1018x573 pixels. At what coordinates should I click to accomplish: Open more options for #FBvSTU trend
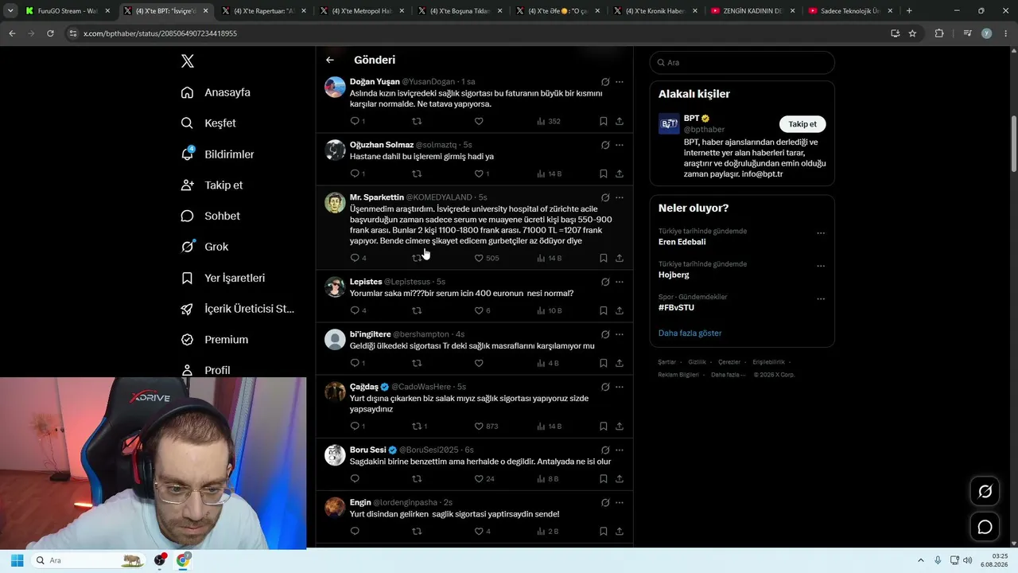point(821,299)
